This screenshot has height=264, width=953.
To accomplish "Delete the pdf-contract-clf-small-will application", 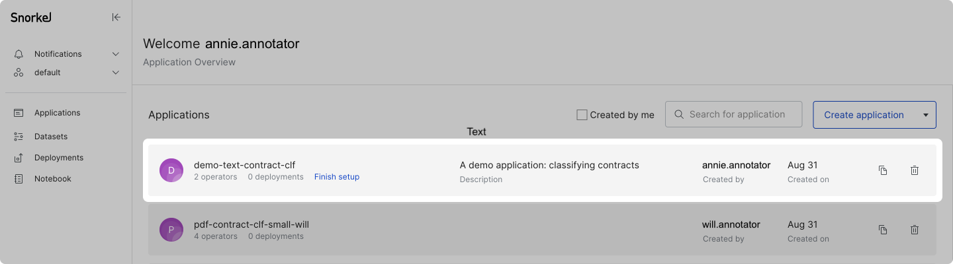I will [x=915, y=230].
